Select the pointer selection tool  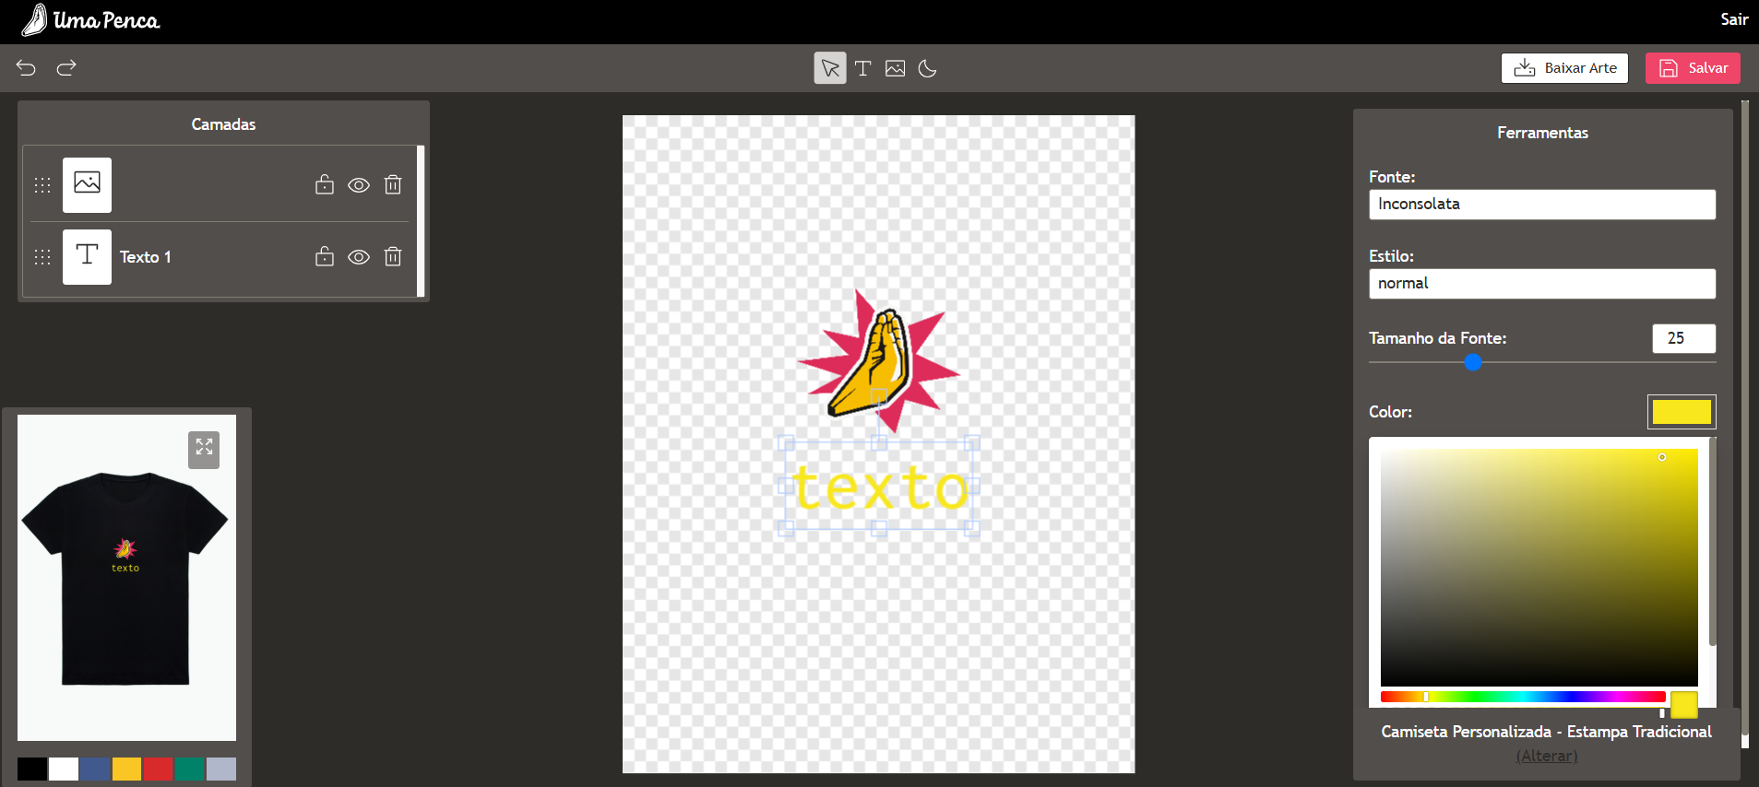[830, 68]
